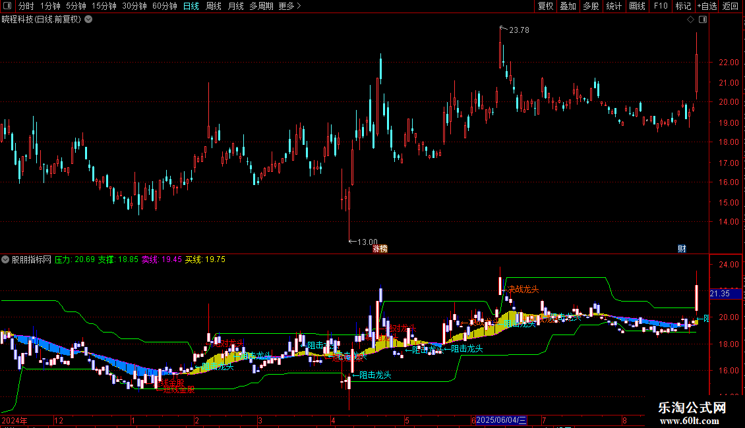Click the 统计 statistics button
745x428 pixels.
tap(614, 6)
